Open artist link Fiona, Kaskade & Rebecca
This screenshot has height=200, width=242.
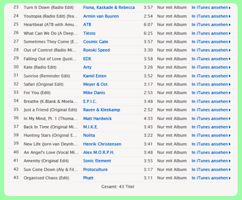click(x=109, y=7)
